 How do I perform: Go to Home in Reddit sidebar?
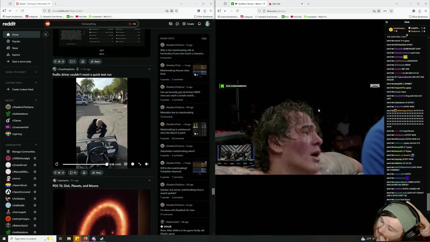point(22,35)
